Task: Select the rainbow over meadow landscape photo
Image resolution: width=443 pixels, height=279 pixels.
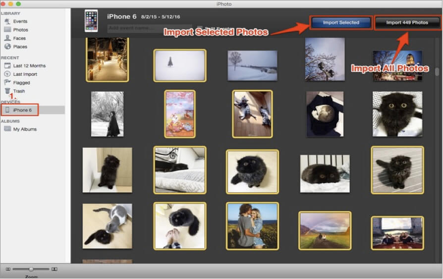Action: coord(325,230)
